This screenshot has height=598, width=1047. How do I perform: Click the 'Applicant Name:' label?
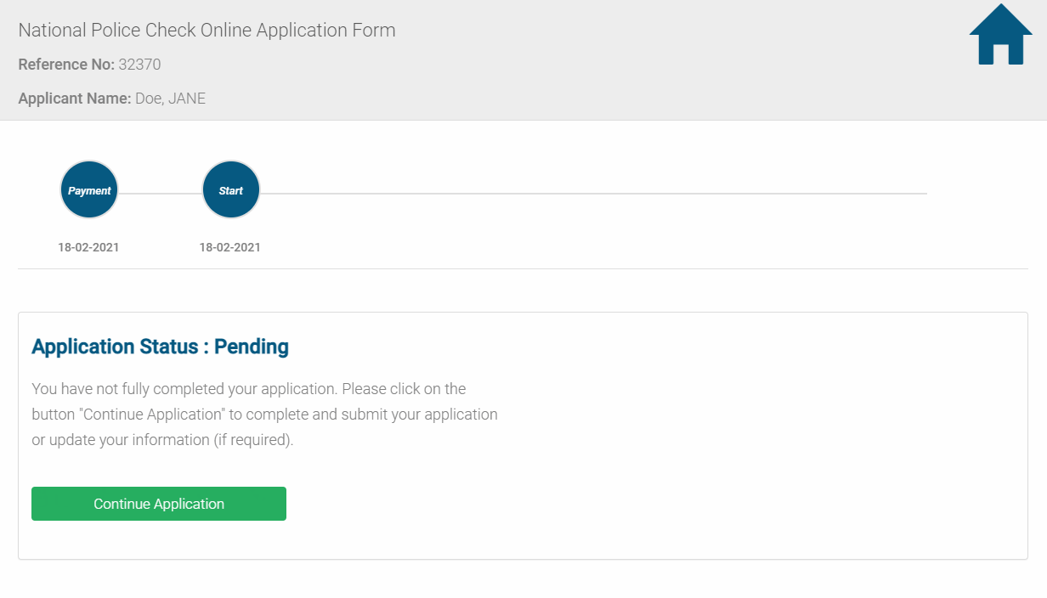click(x=75, y=99)
